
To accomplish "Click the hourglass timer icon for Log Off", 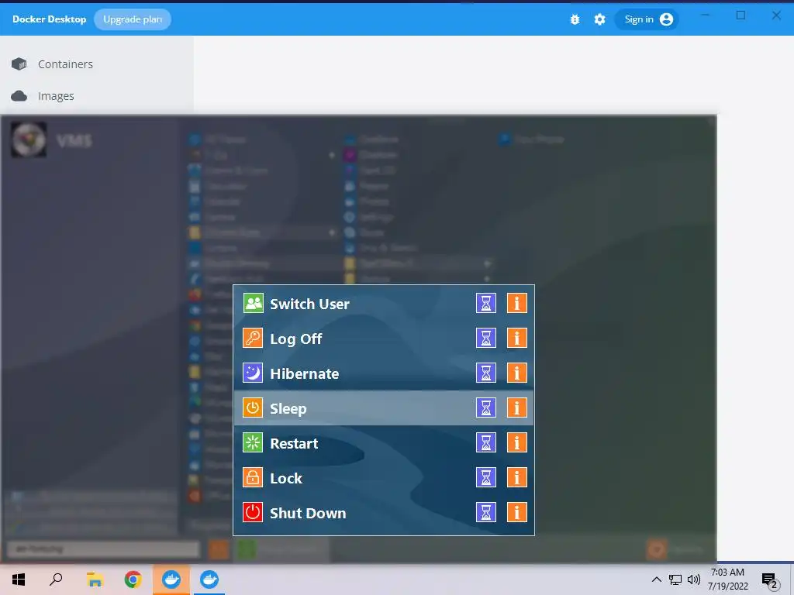I will pyautogui.click(x=485, y=338).
